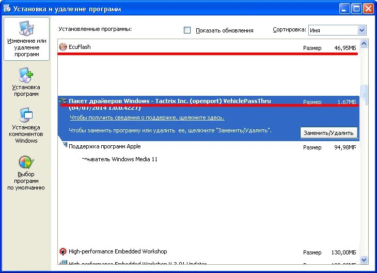Click the 94,98МБ size value

coord(345,147)
